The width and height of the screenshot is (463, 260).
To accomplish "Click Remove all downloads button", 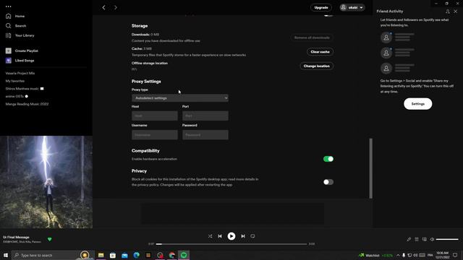I will click(312, 38).
